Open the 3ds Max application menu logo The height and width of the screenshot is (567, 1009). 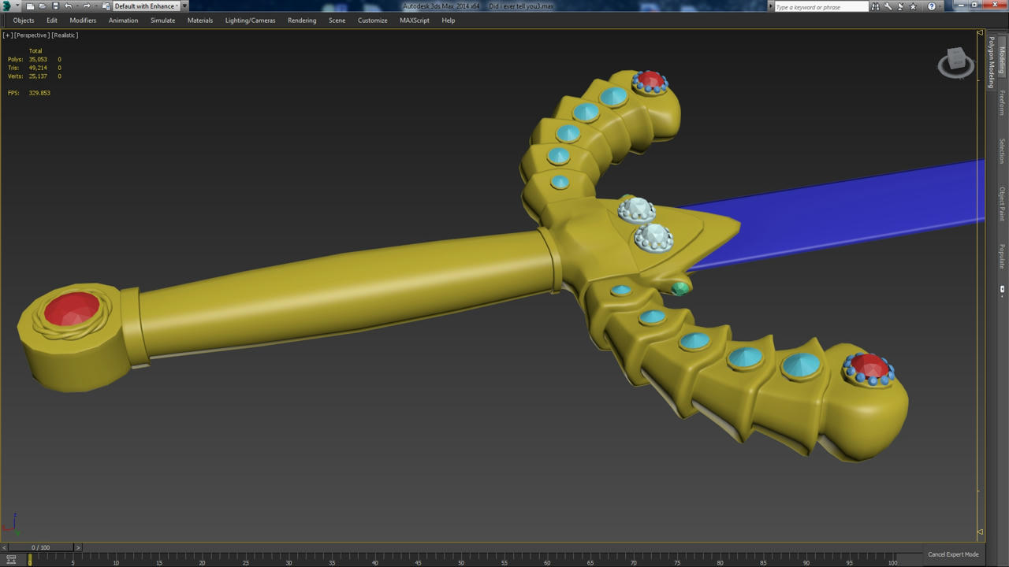coord(7,6)
